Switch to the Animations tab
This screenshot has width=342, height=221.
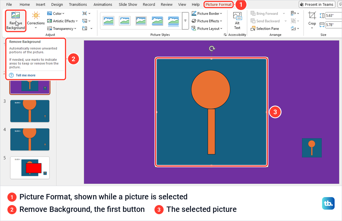[x=103, y=5]
